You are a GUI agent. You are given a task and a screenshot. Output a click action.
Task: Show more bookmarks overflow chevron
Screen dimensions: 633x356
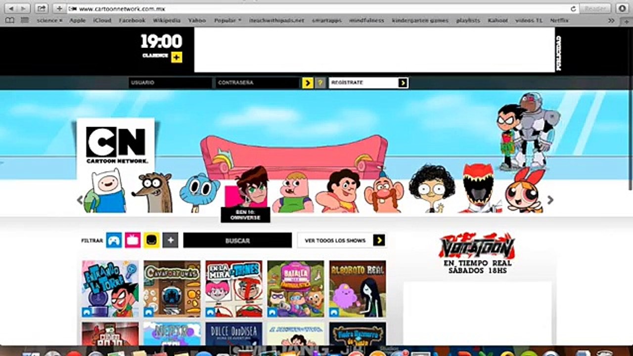(x=611, y=21)
